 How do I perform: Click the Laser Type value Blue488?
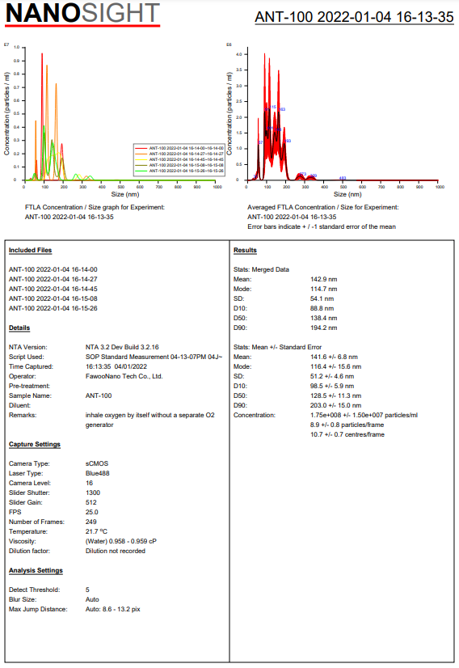click(x=97, y=473)
